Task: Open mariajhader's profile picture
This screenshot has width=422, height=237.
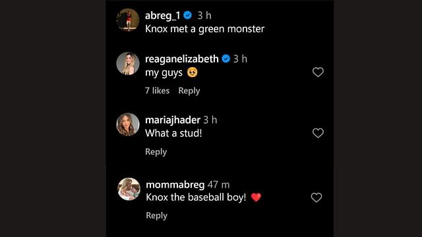Action: (128, 124)
